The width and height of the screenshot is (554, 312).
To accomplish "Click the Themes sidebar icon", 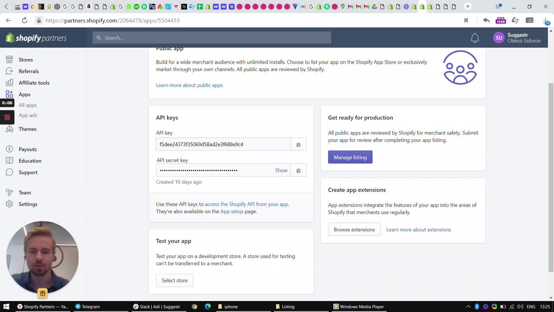I will click(10, 129).
